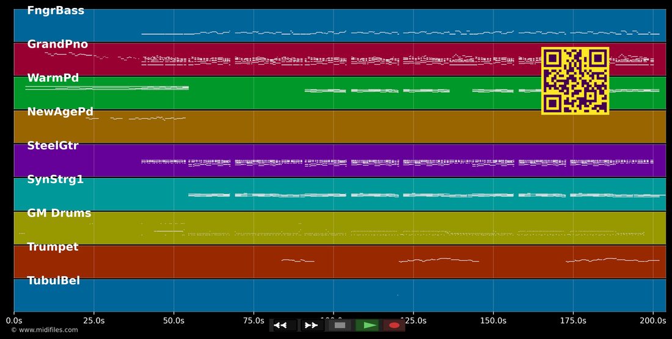Click the 50.0s timeline marker

coord(173,320)
